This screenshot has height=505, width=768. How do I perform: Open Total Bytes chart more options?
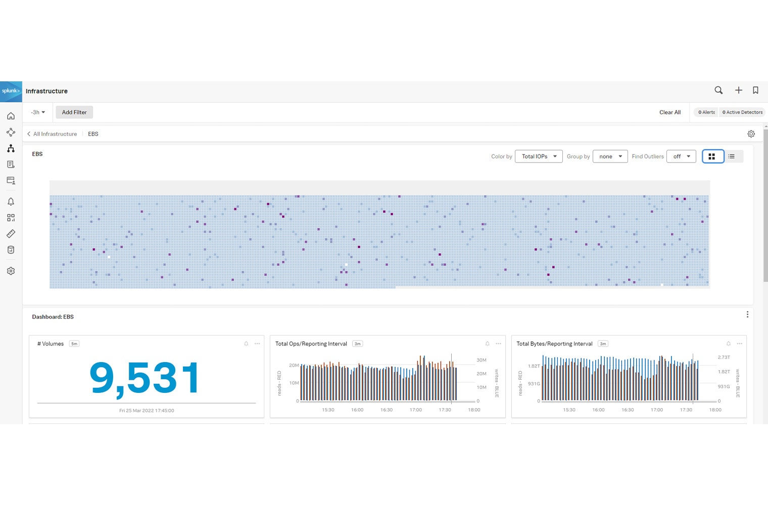(739, 344)
